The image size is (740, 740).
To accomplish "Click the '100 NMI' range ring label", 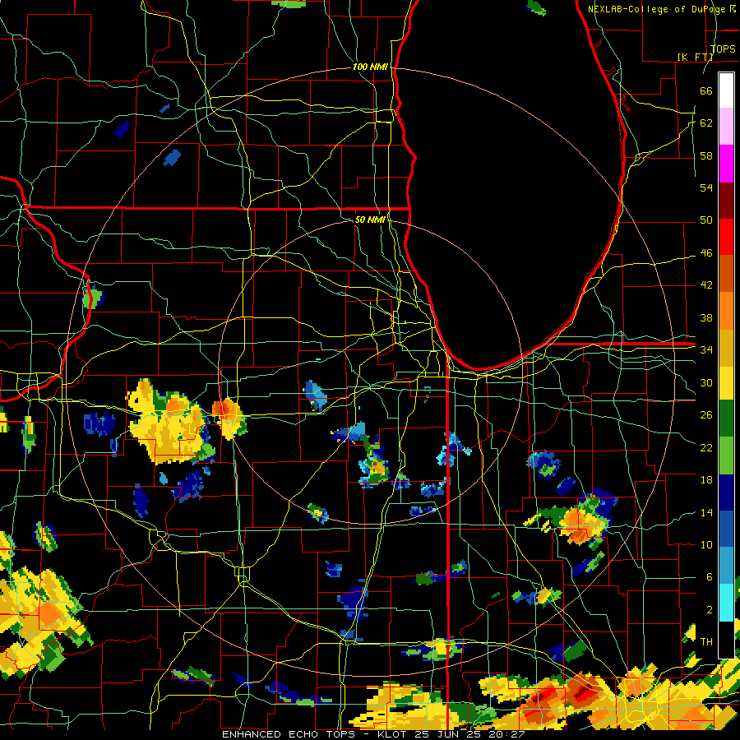I will point(370,67).
